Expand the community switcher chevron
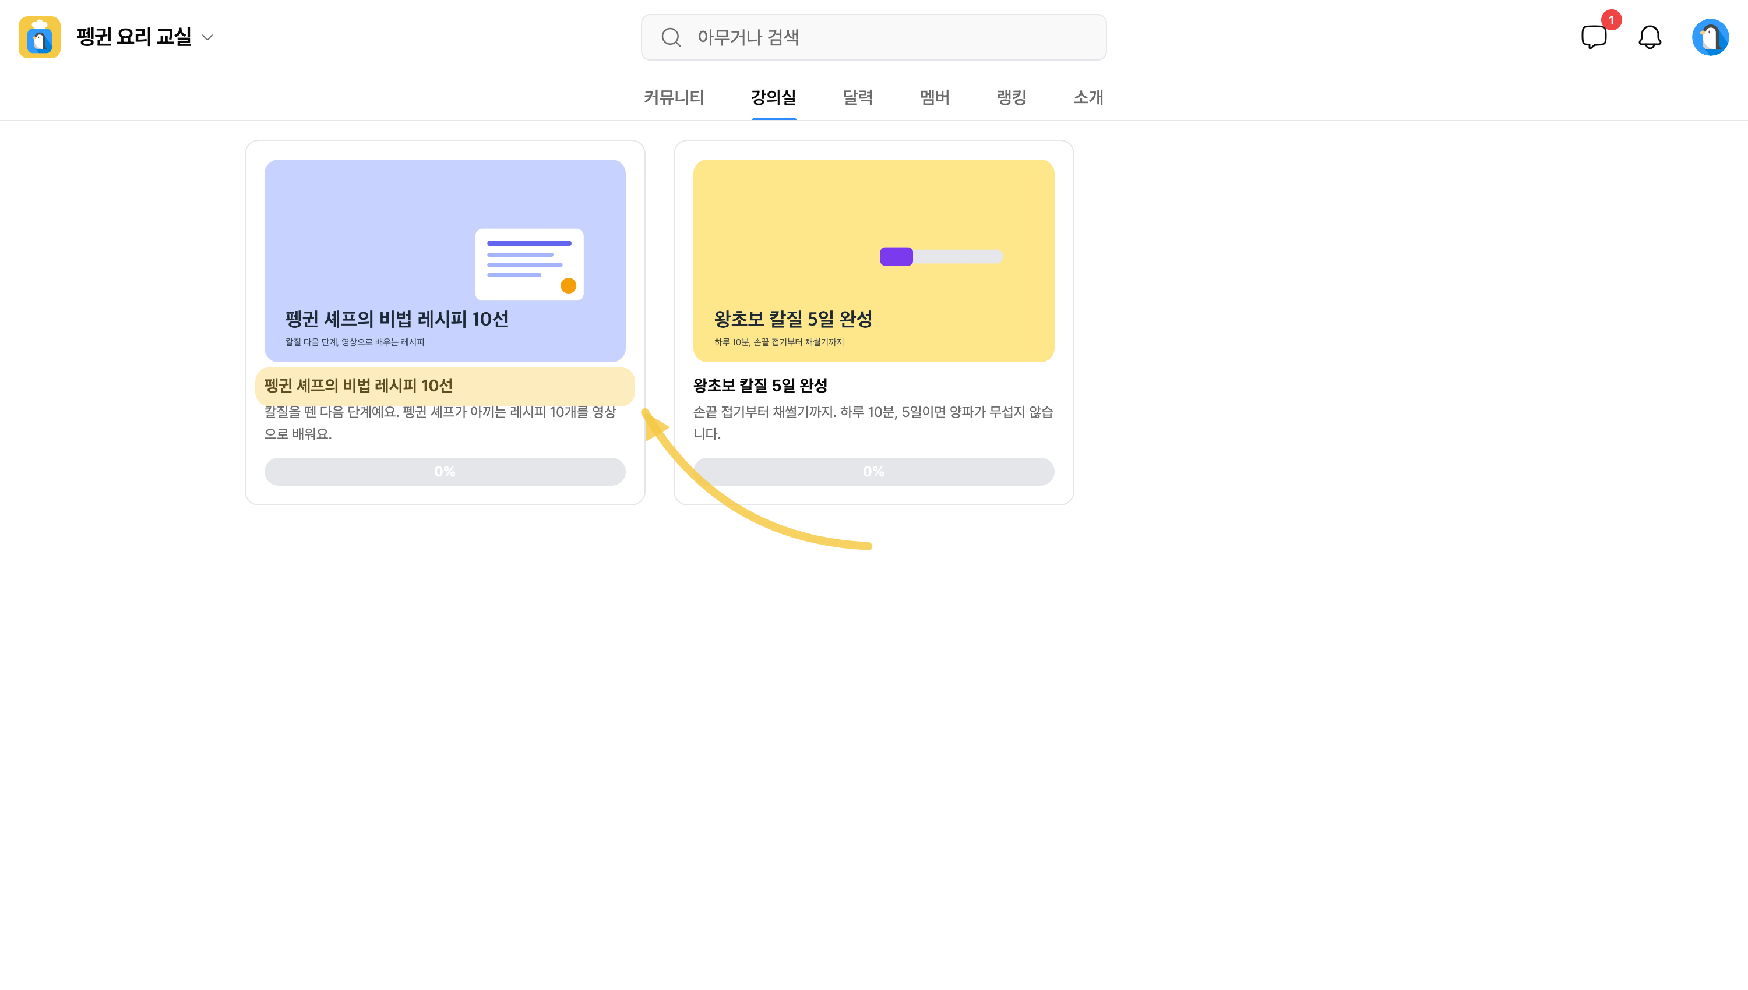1748x990 pixels. coord(207,37)
